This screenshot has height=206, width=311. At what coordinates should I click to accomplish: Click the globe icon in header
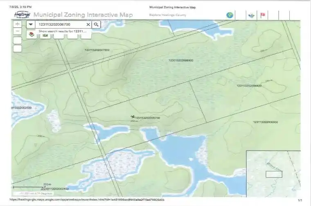coord(230,15)
